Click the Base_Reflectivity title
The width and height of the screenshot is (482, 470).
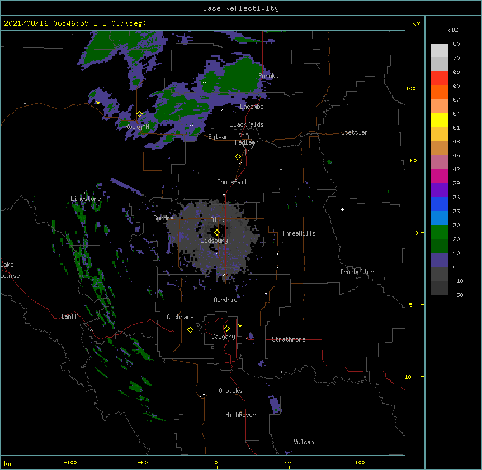coord(241,8)
